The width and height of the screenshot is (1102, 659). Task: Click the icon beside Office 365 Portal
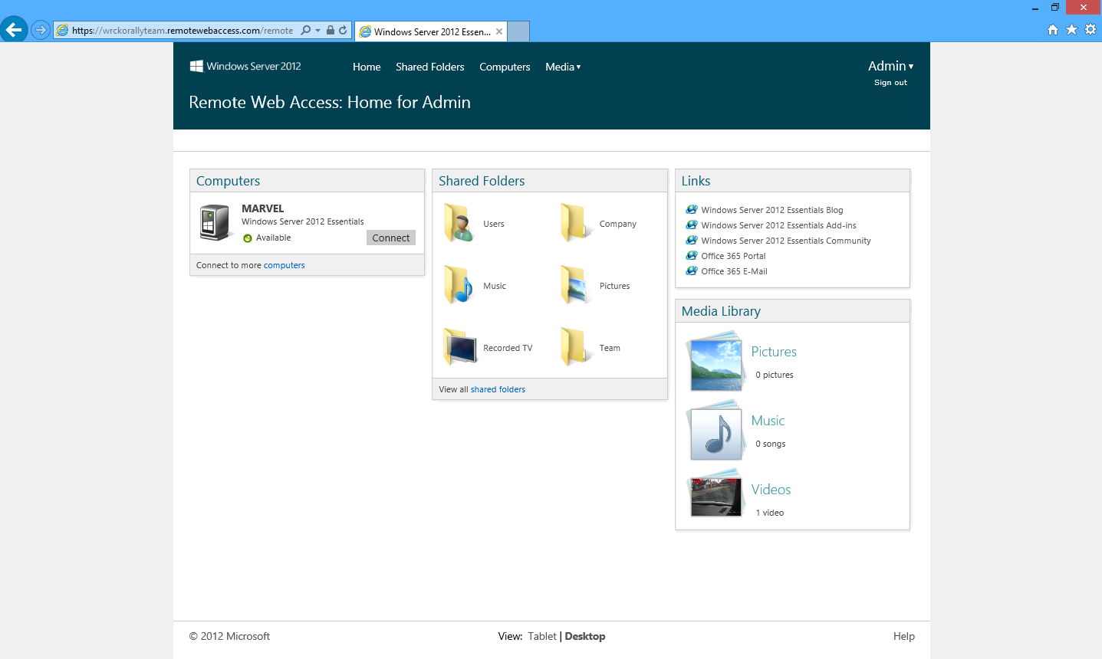pyautogui.click(x=692, y=255)
